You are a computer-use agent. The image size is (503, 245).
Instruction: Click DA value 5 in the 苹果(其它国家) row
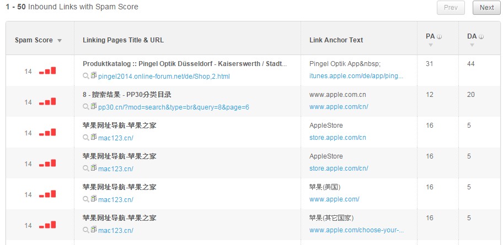(x=469, y=218)
